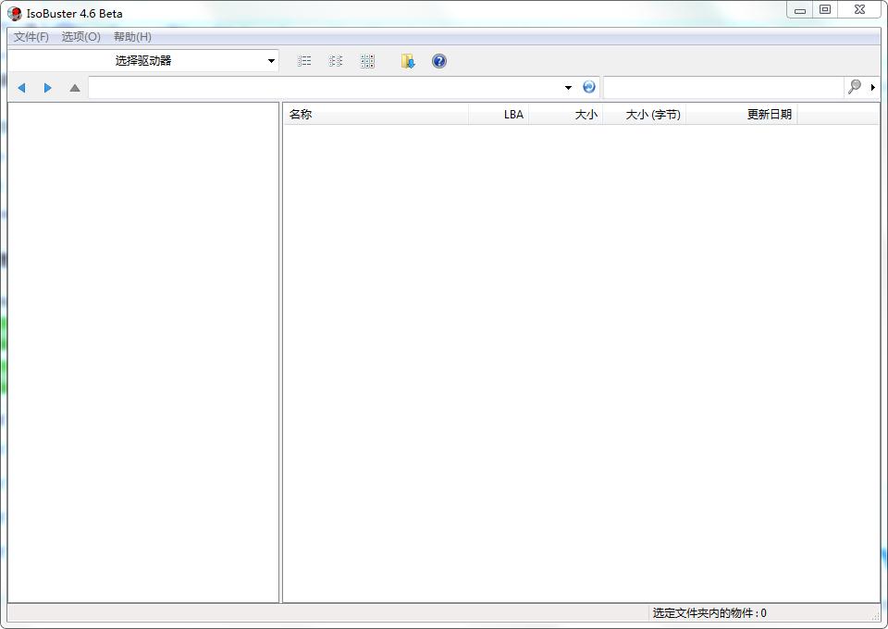
Task: Open the 文件(F) menu
Action: pyautogui.click(x=31, y=37)
